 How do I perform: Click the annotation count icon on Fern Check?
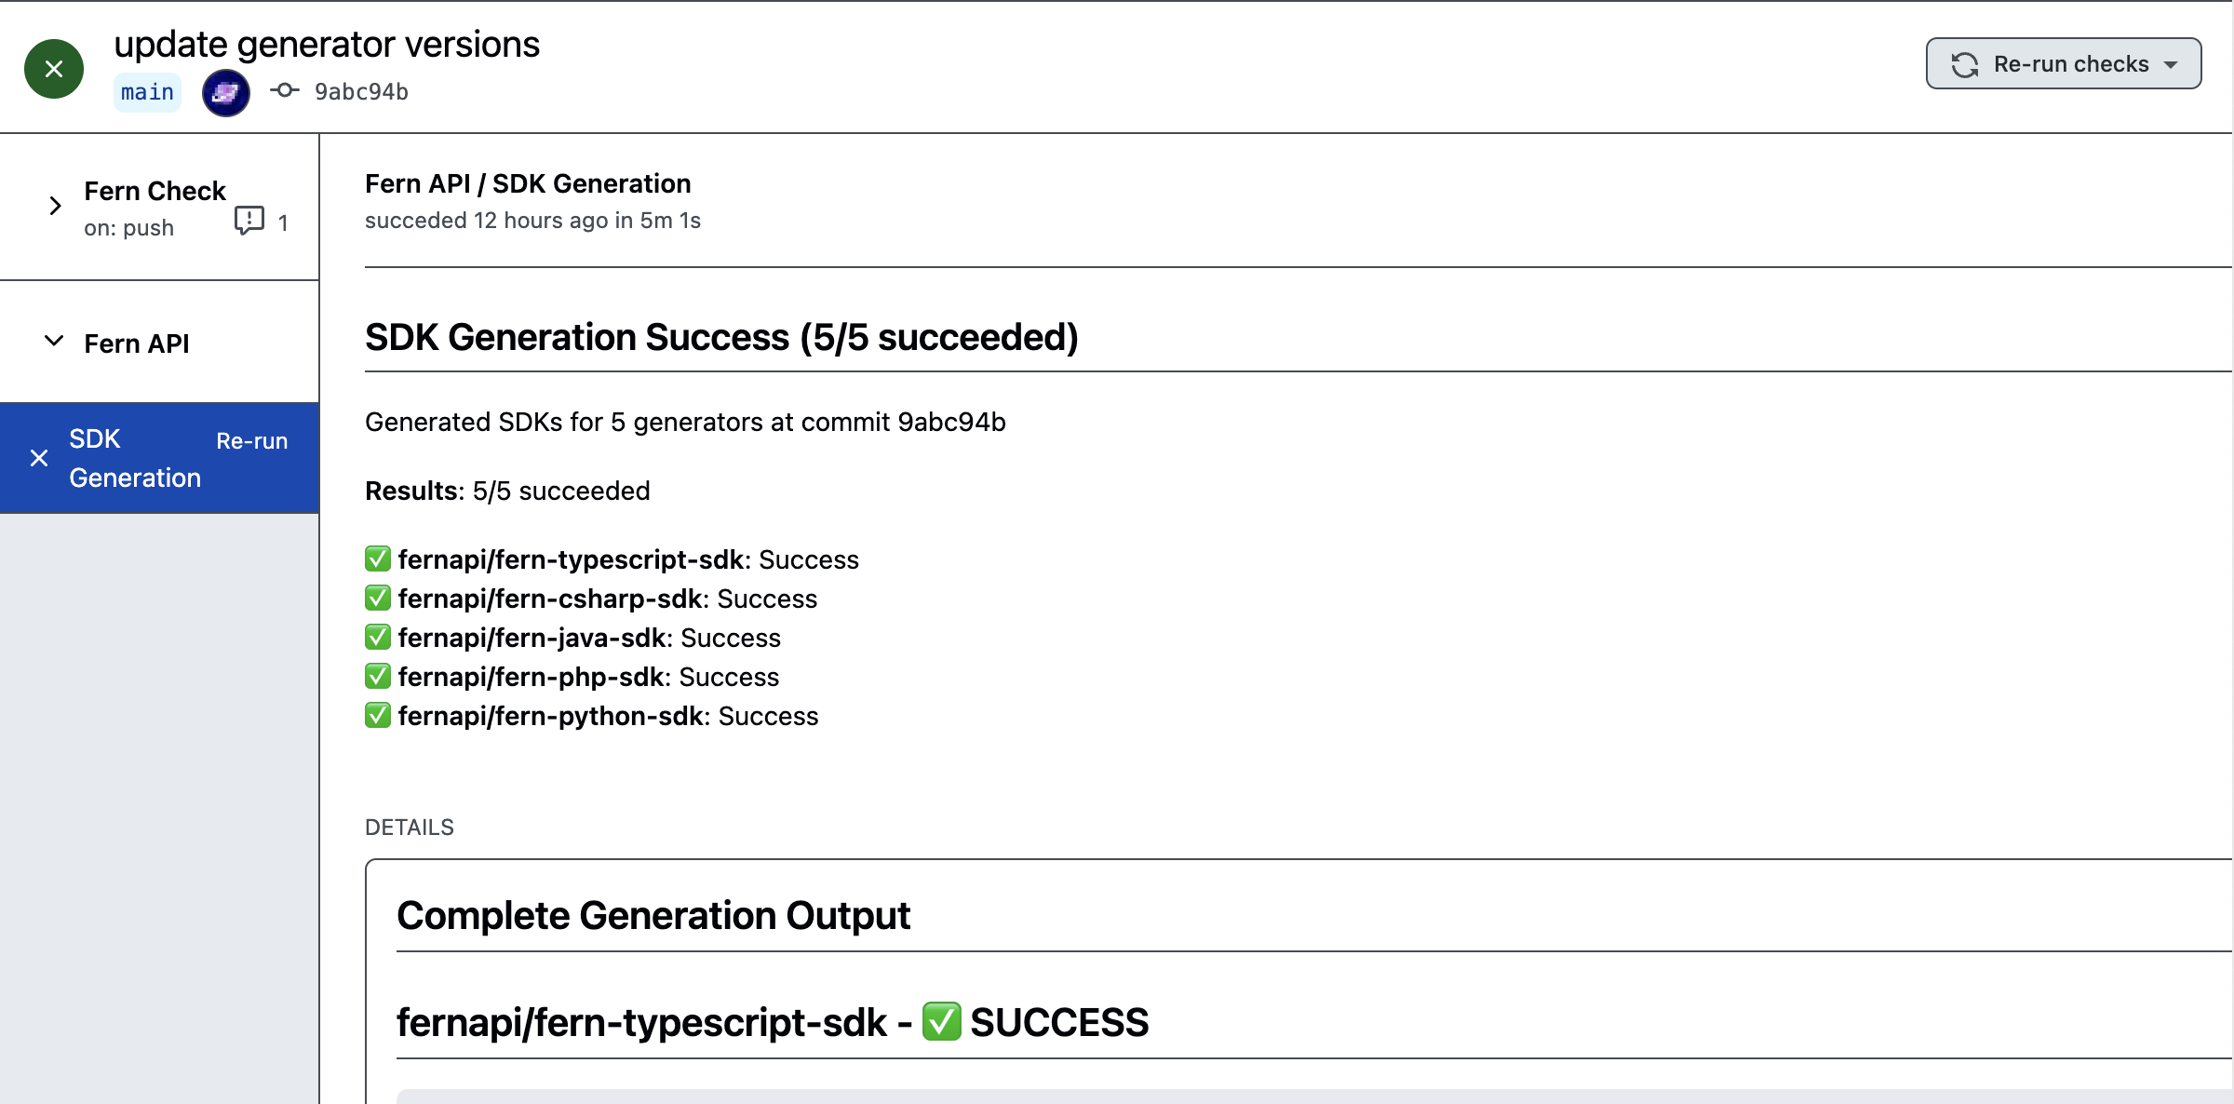tap(249, 222)
